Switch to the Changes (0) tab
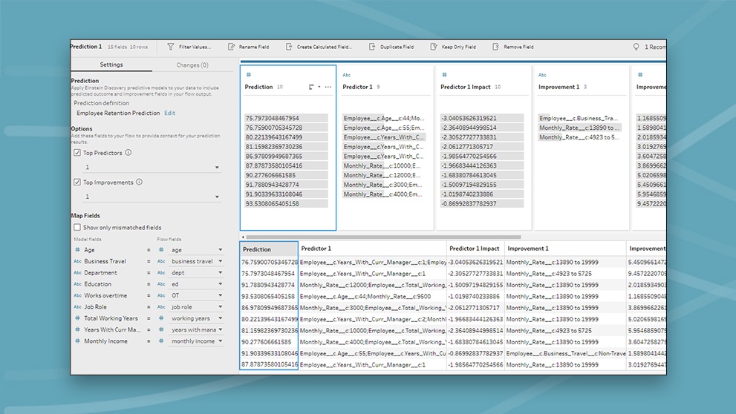The width and height of the screenshot is (736, 414). pyautogui.click(x=192, y=65)
